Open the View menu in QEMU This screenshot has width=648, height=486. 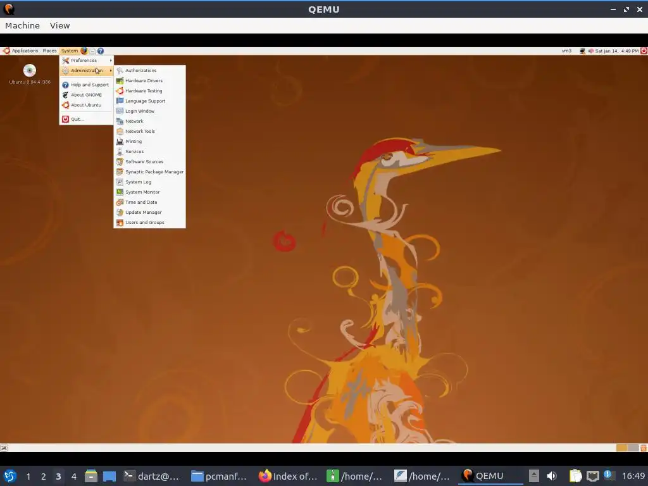[59, 25]
